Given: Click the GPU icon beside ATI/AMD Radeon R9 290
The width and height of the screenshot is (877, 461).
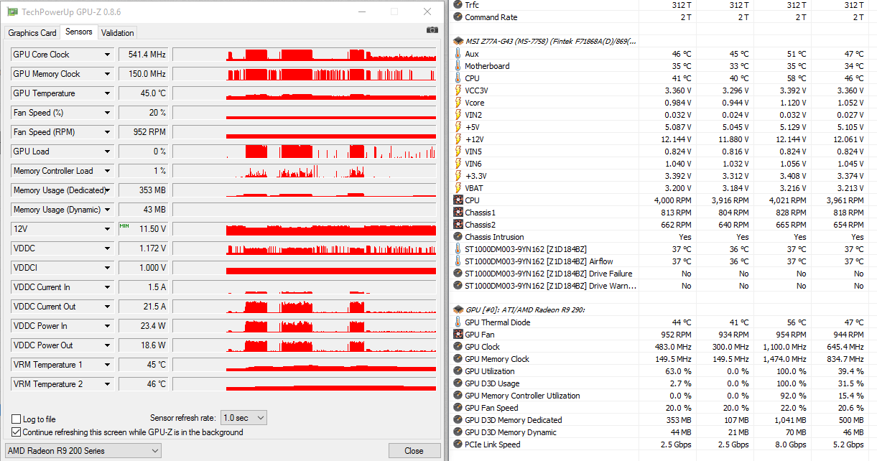Looking at the screenshot, I should click(x=458, y=310).
